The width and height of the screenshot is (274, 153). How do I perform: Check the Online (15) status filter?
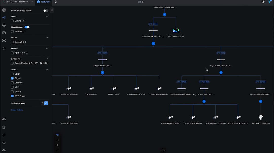(x=12, y=21)
